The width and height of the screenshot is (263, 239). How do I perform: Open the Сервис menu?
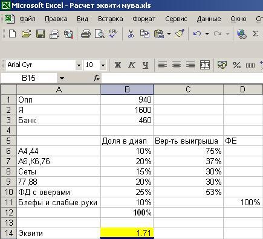coord(176,19)
